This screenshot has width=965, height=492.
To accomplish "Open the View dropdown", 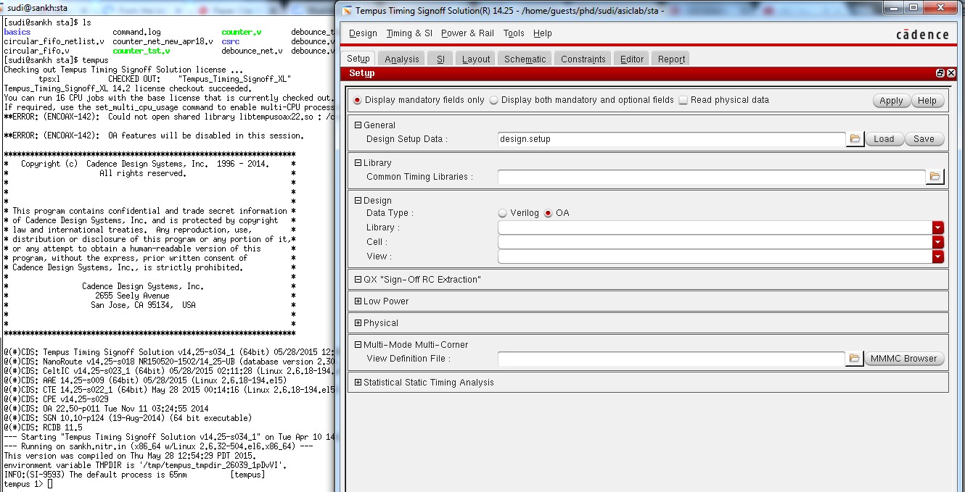I will (x=938, y=257).
